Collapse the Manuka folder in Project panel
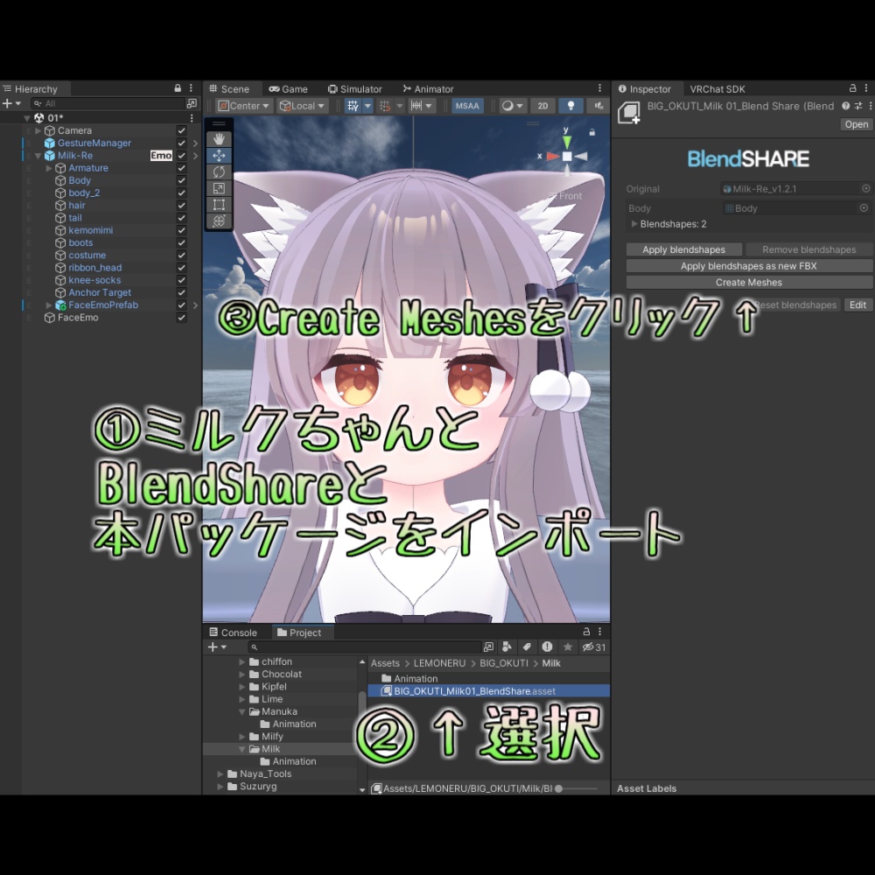The width and height of the screenshot is (875, 875). pyautogui.click(x=242, y=711)
